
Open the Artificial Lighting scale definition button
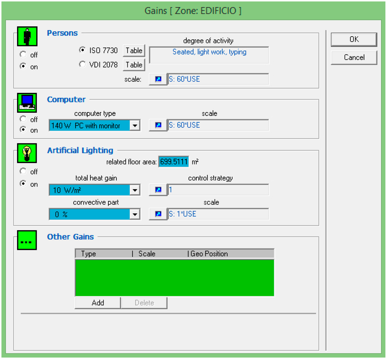click(158, 214)
